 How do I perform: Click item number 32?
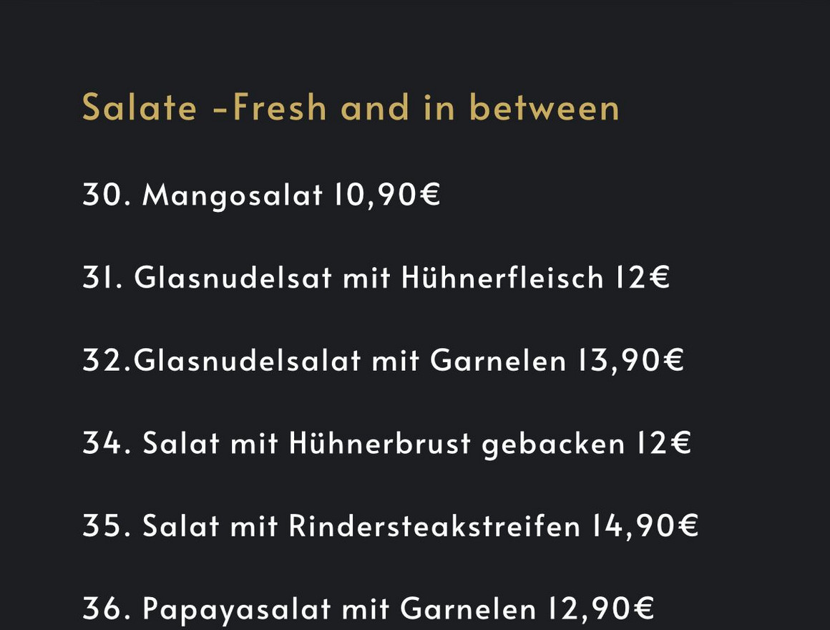(107, 361)
